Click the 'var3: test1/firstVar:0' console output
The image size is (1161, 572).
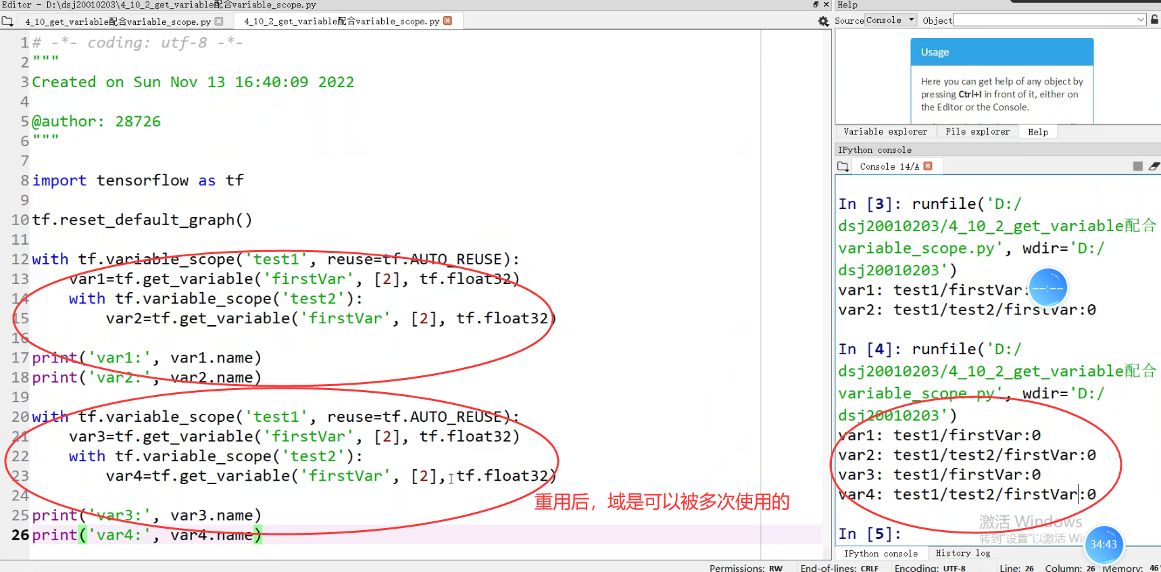pos(939,475)
